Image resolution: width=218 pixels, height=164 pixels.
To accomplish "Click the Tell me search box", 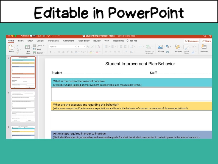I will click(x=132, y=41).
